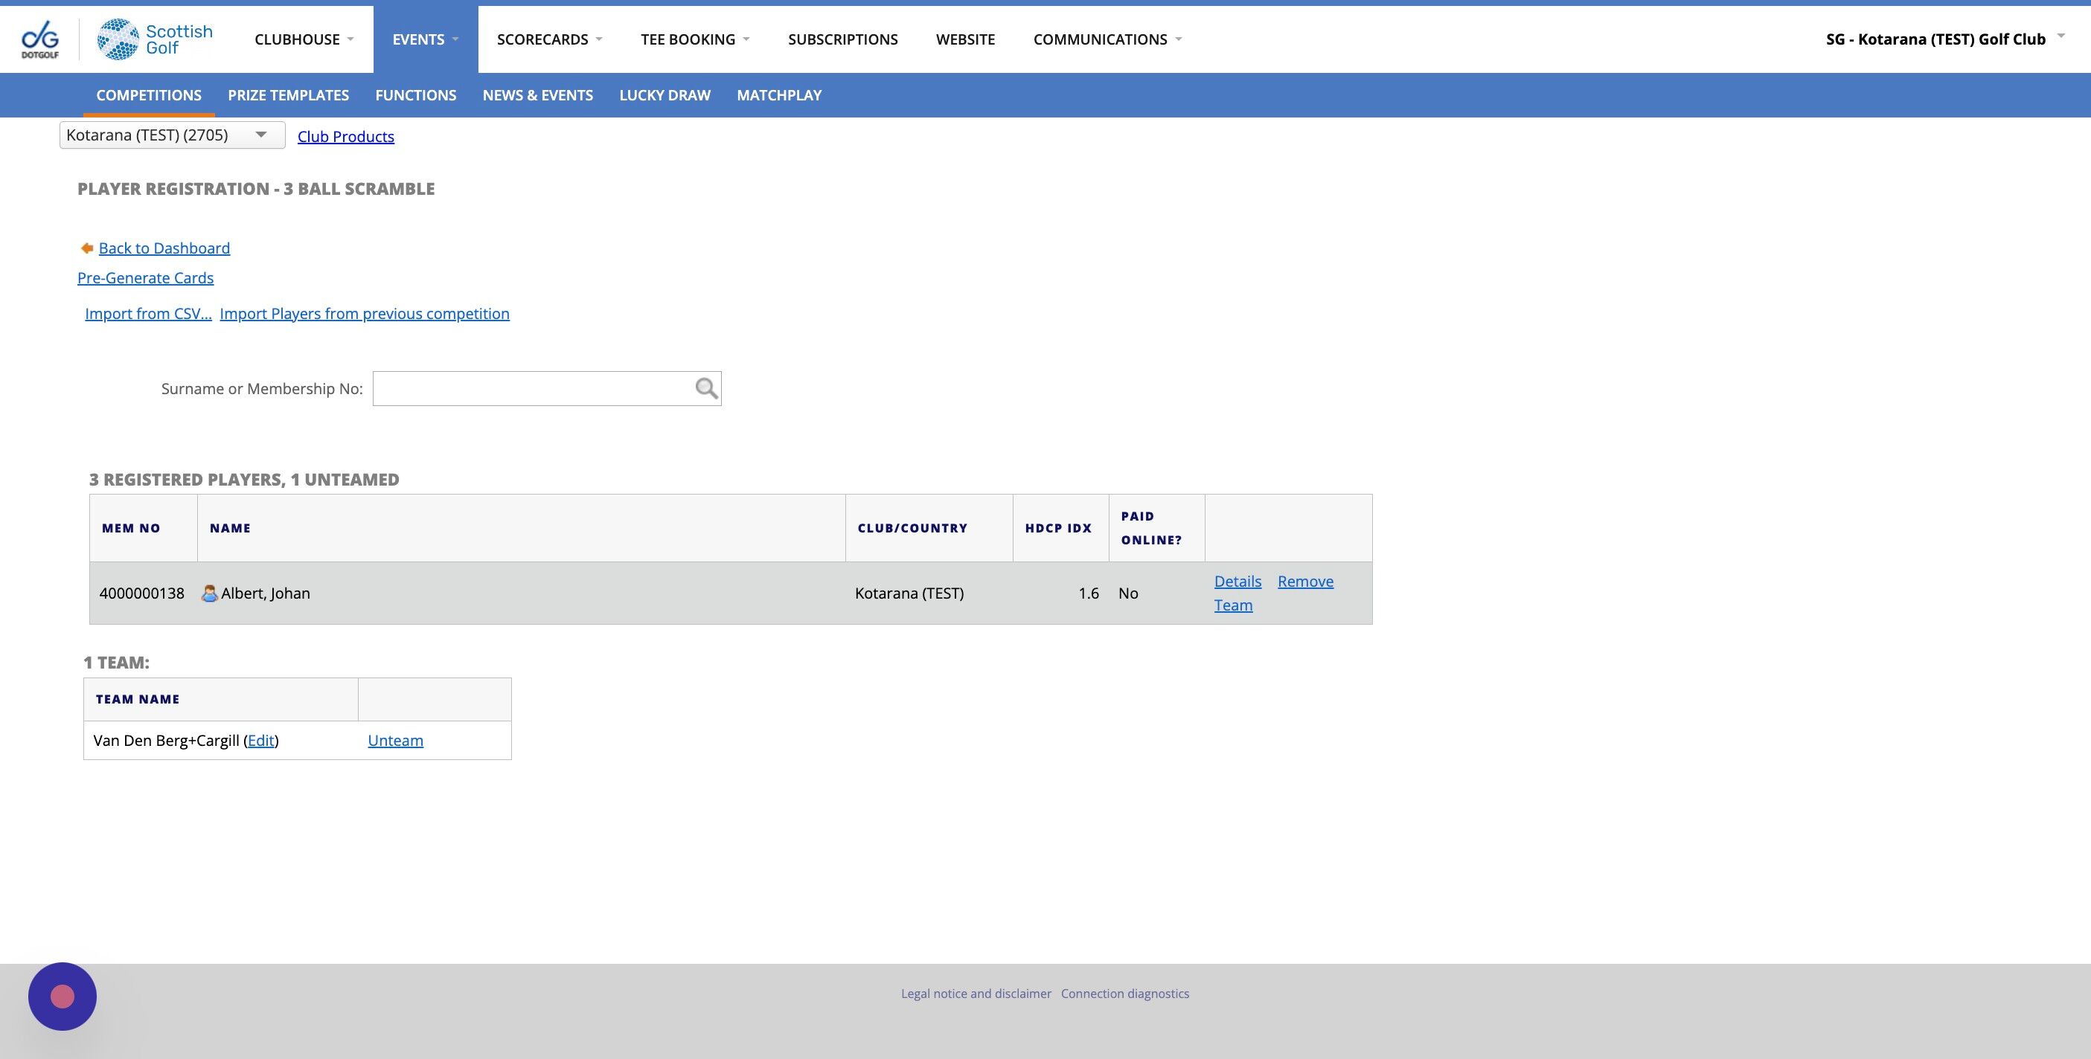
Task: Click the orange back arrow icon
Action: (87, 248)
